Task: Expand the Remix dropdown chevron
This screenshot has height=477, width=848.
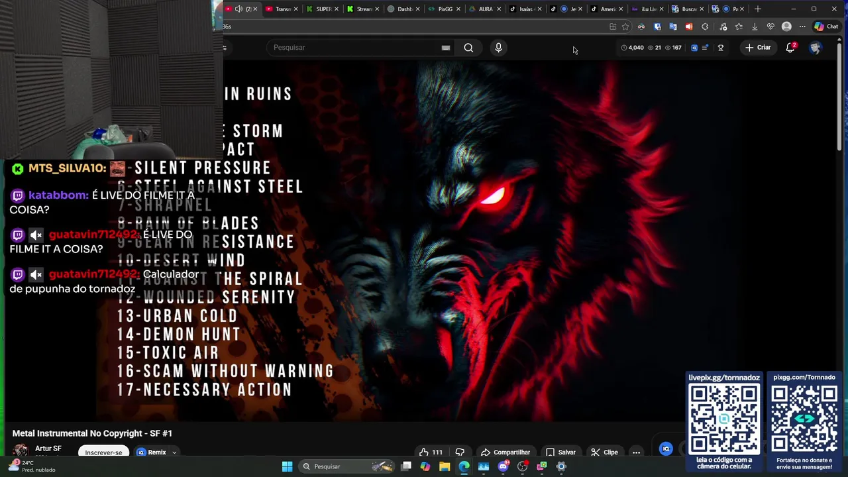Action: pos(174,452)
